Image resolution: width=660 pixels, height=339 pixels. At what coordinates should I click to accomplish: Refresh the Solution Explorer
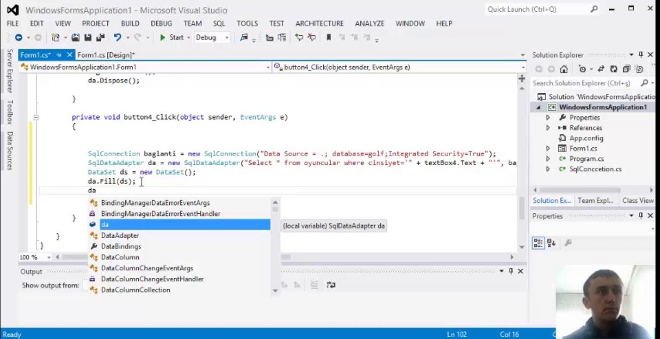pos(613,69)
